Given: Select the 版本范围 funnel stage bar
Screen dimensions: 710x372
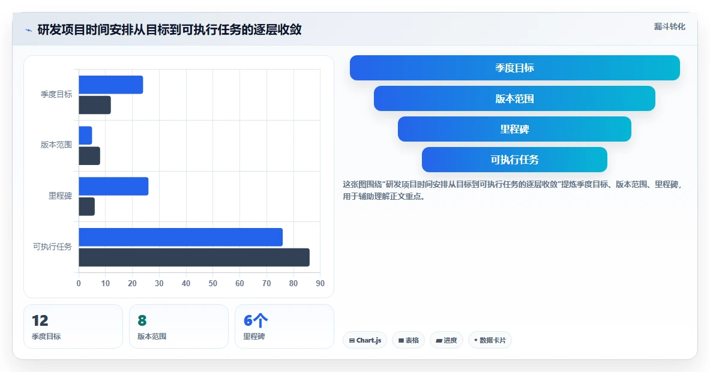Looking at the screenshot, I should pyautogui.click(x=514, y=98).
